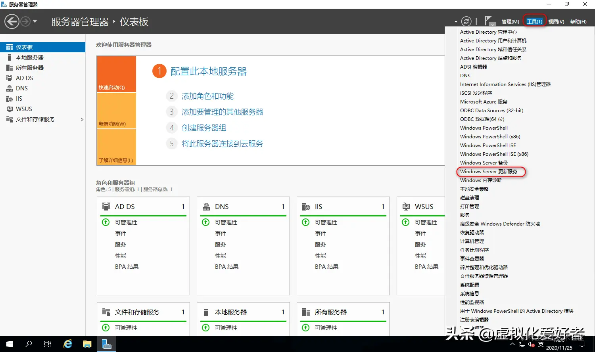
Task: Open the notifications flag icon
Action: click(x=489, y=20)
